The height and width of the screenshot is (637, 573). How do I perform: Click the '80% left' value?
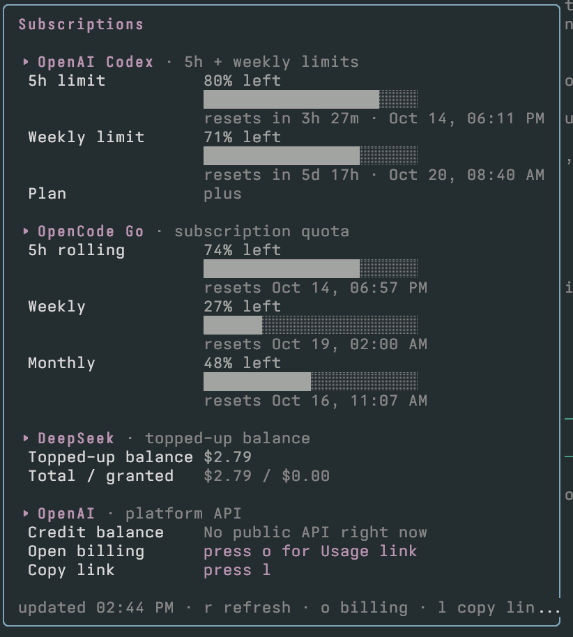click(242, 80)
